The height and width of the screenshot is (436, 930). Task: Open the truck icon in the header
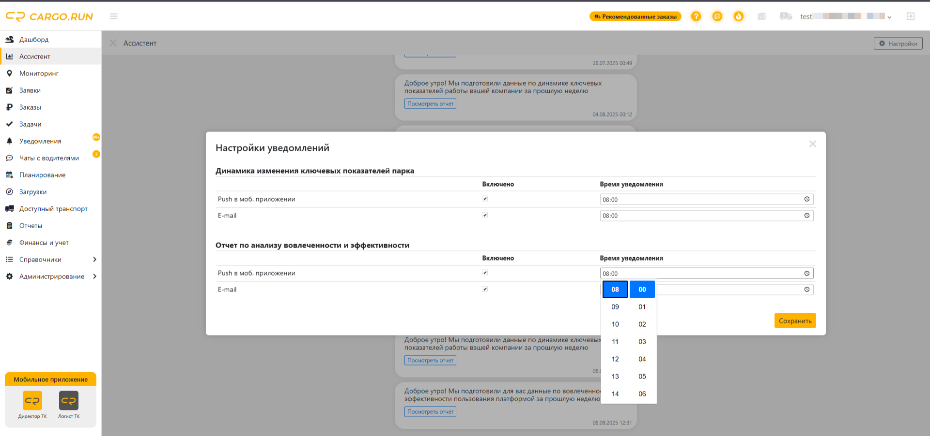tap(786, 16)
